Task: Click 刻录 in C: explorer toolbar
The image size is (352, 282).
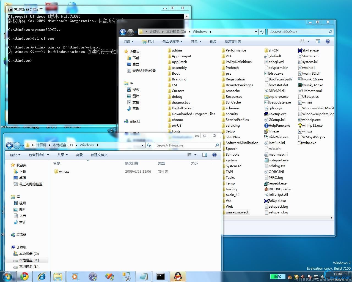Action: click(213, 42)
